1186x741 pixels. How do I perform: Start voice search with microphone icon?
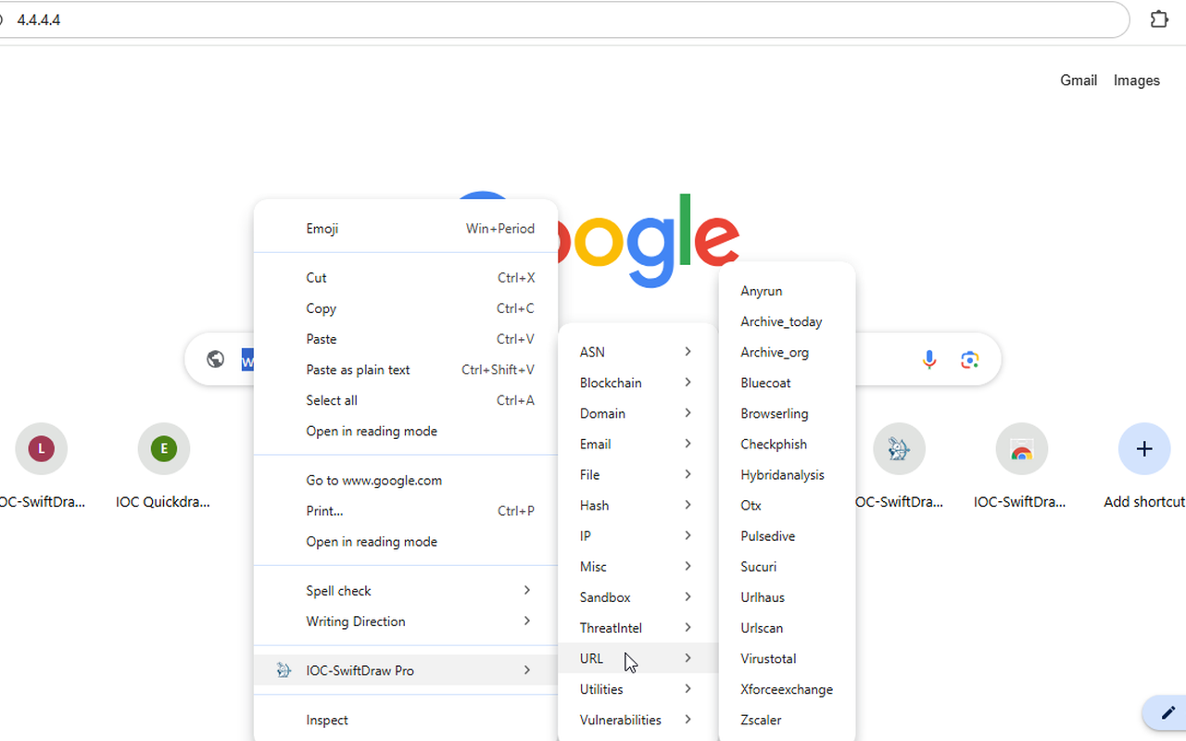click(928, 359)
